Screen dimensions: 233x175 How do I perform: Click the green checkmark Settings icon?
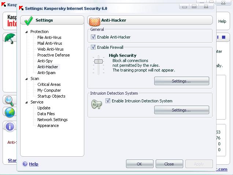click(29, 21)
